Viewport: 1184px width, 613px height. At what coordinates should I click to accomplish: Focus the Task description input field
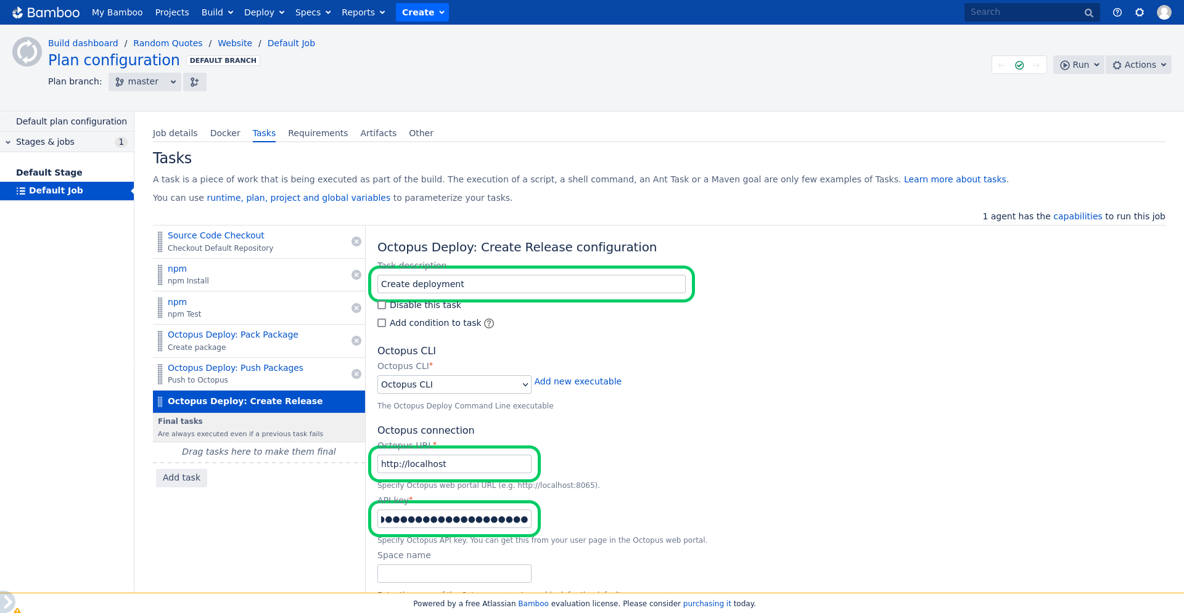[x=532, y=284]
